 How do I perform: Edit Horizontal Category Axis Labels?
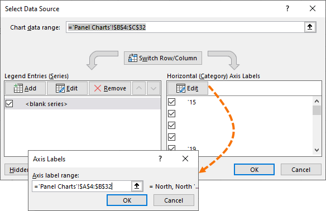coord(188,88)
